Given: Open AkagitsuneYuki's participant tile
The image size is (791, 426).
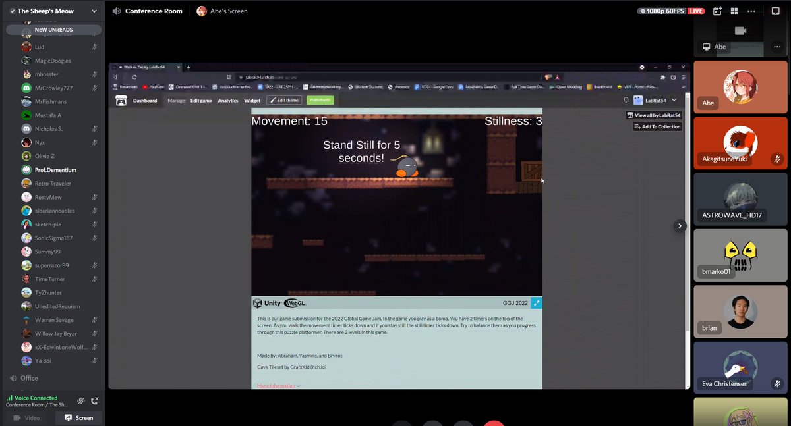Looking at the screenshot, I should tap(740, 144).
